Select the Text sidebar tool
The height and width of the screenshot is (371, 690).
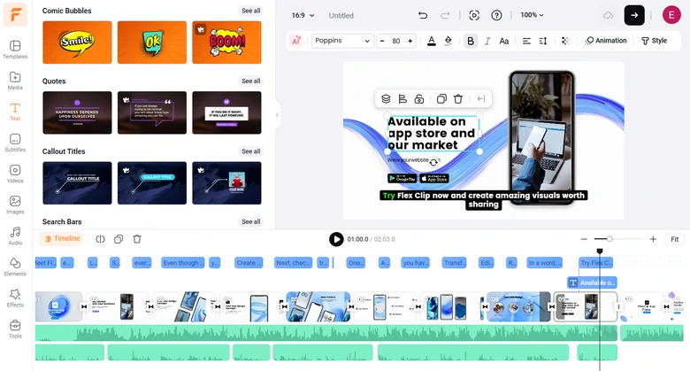pos(15,112)
